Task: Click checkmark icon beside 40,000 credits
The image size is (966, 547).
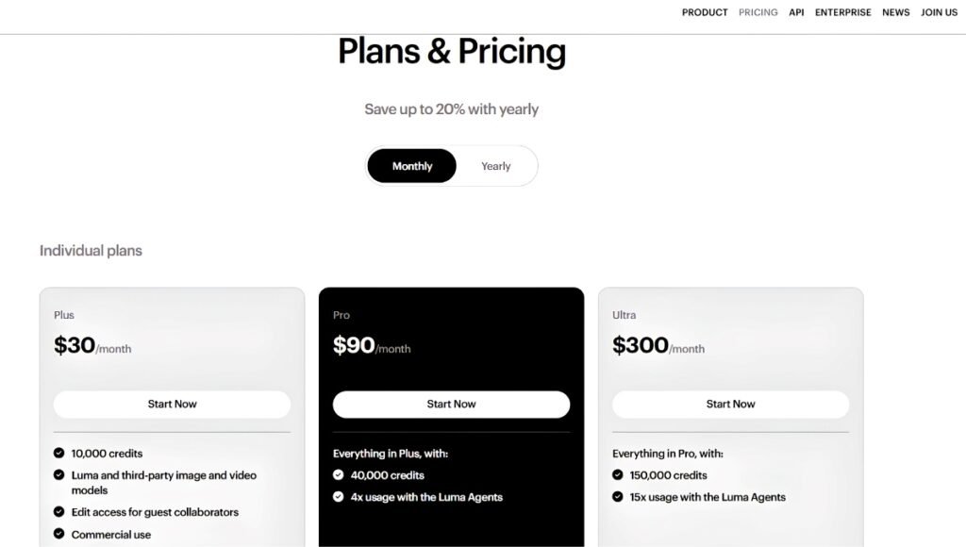Action: [x=339, y=474]
